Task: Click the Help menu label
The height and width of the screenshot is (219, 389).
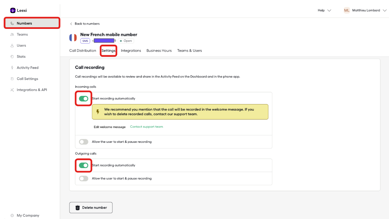Action: tap(321, 11)
